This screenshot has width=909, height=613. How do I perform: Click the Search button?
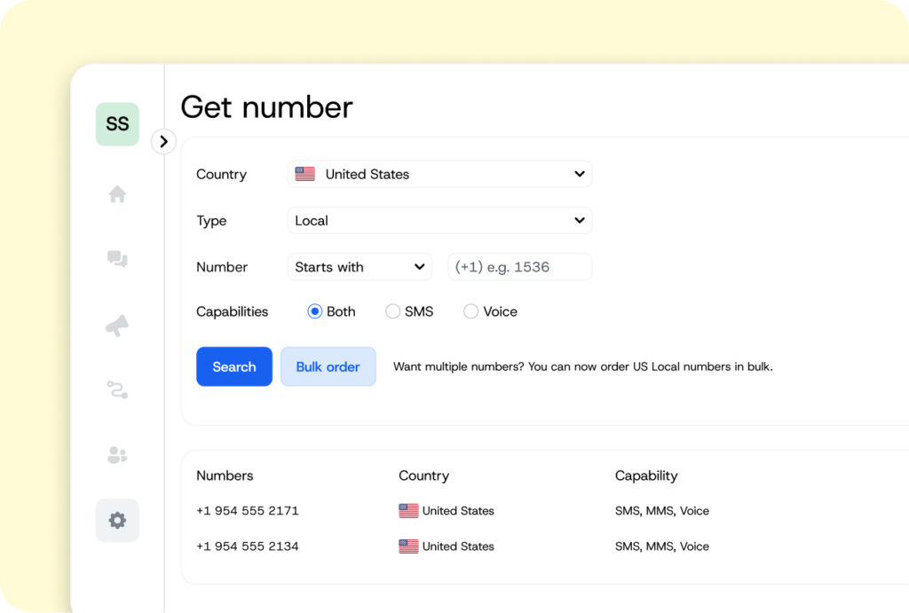[x=234, y=366]
